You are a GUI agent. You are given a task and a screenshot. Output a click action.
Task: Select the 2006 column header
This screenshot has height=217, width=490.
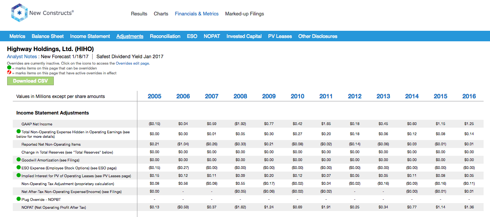183,96
